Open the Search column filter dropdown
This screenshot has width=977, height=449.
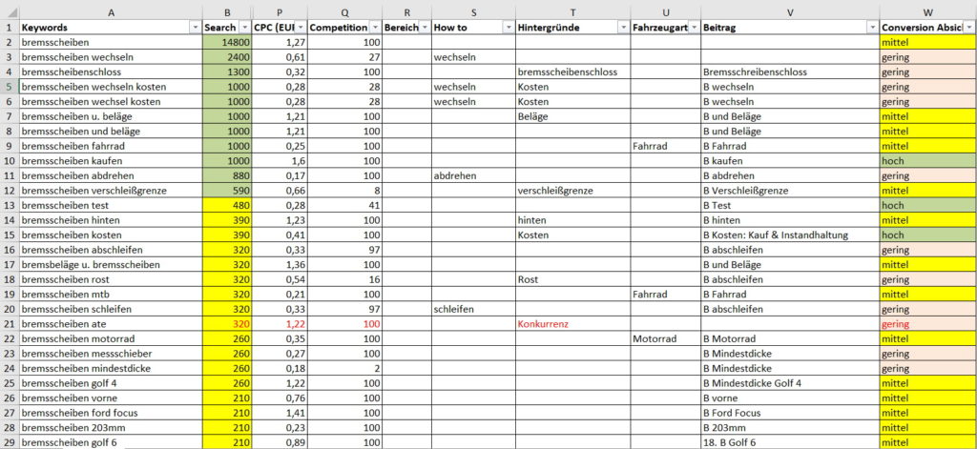coord(245,28)
